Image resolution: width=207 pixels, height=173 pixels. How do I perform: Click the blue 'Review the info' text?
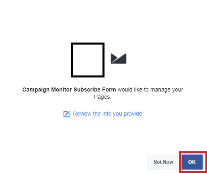[92, 114]
